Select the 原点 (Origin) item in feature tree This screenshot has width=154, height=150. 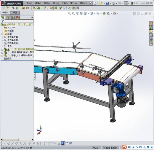click(x=9, y=46)
